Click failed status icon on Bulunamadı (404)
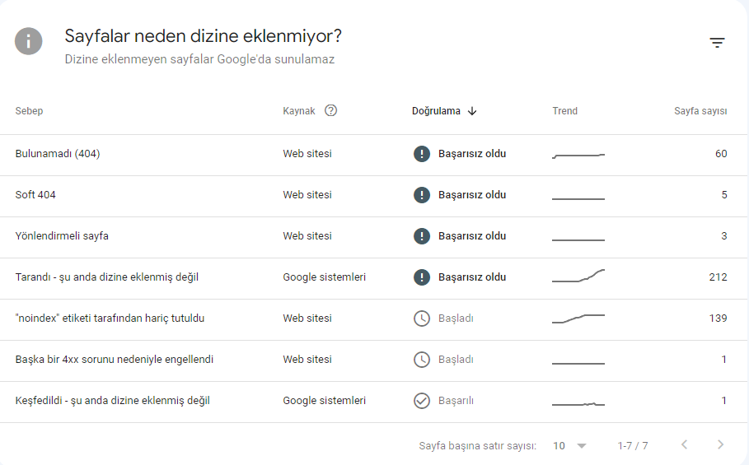Viewport: 749px width, 465px height. click(x=421, y=154)
